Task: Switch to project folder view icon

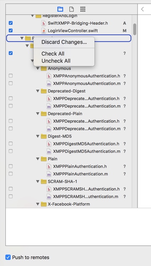Action: point(60,9)
